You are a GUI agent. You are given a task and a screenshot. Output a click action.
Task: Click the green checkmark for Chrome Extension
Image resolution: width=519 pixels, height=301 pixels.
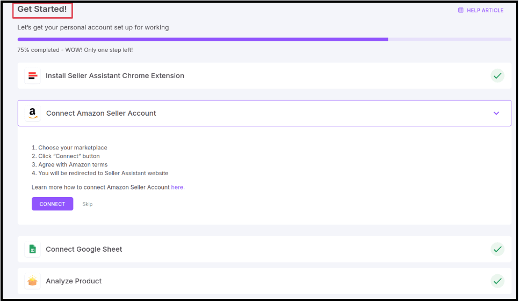[x=498, y=76]
